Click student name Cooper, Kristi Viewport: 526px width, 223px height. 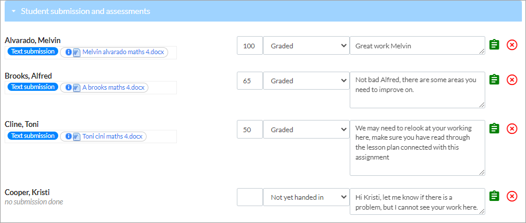[27, 193]
